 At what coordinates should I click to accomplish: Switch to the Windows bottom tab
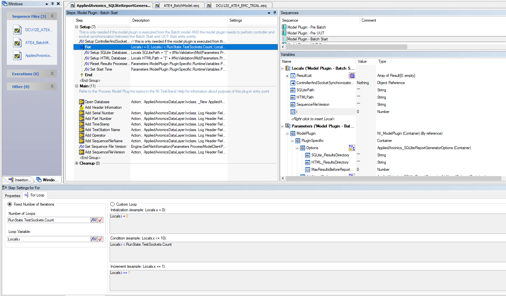pyautogui.click(x=48, y=180)
